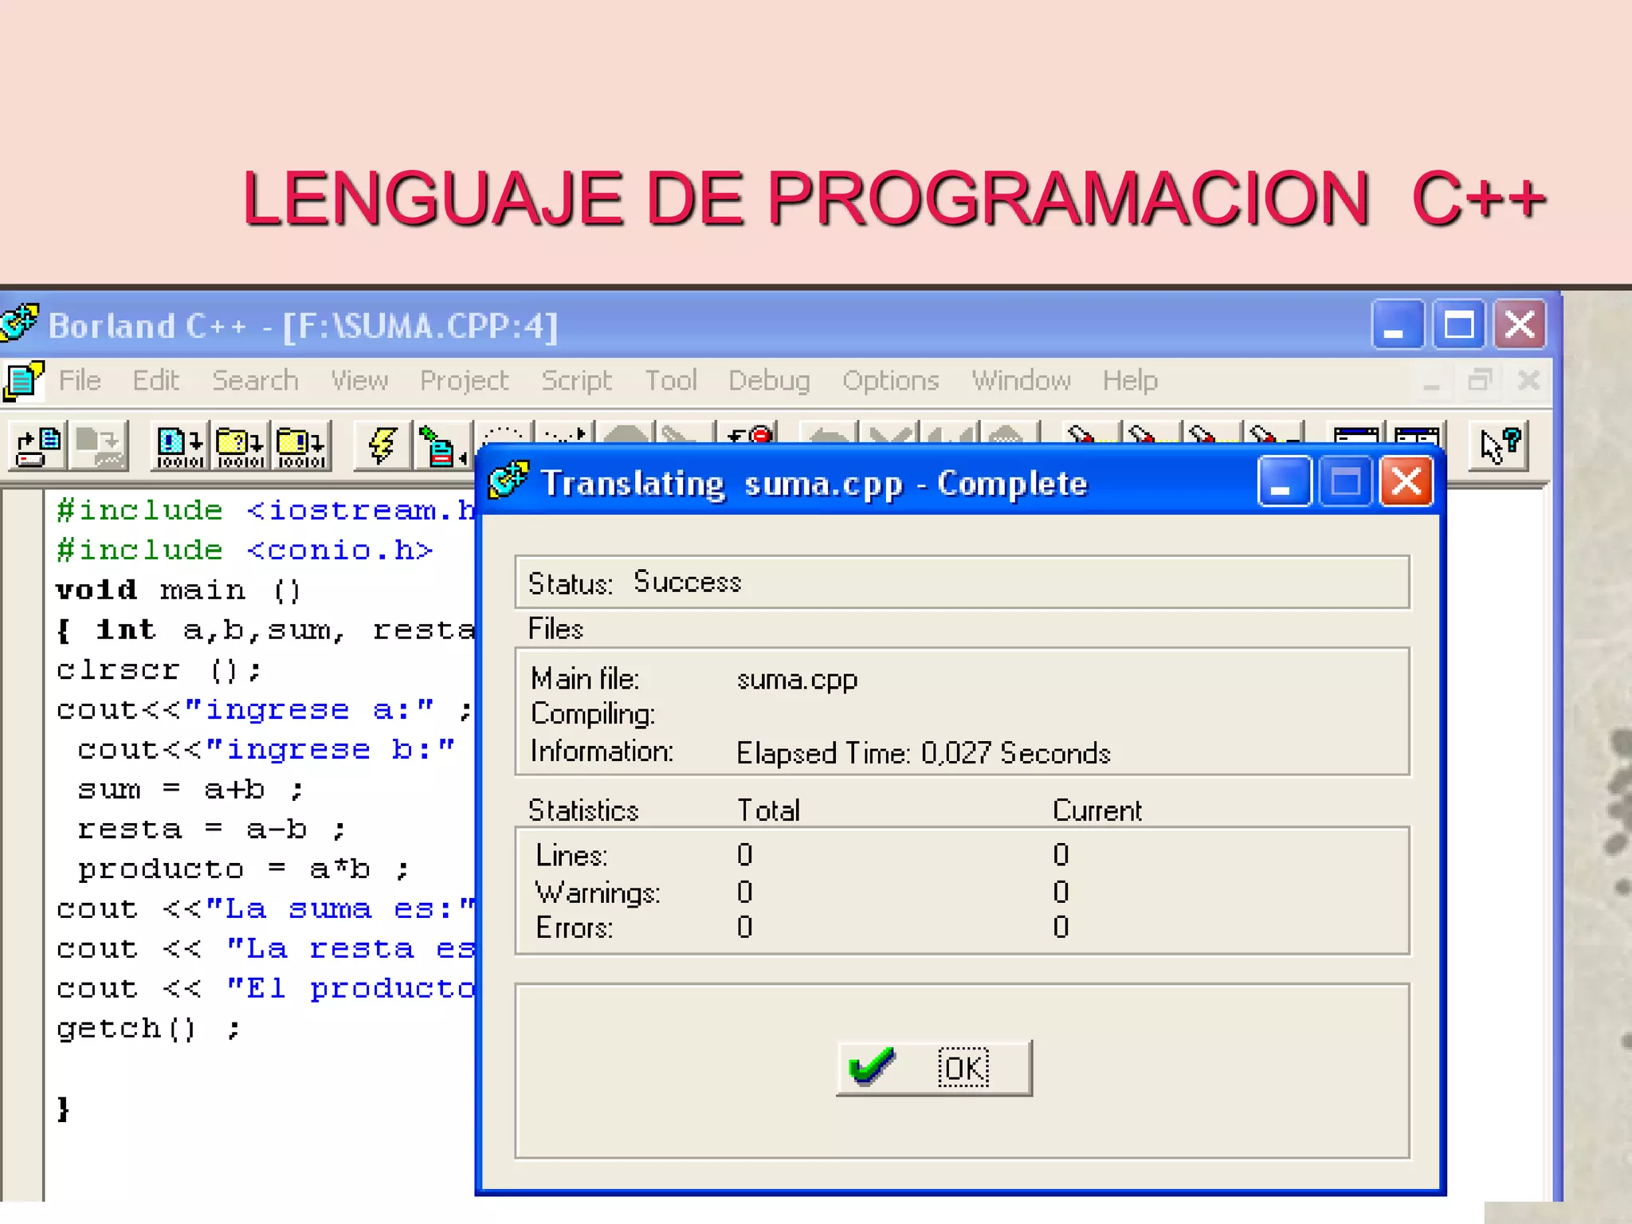This screenshot has width=1632, height=1224.
Task: Click the '#include <conio.h>' code line
Action: tap(245, 551)
